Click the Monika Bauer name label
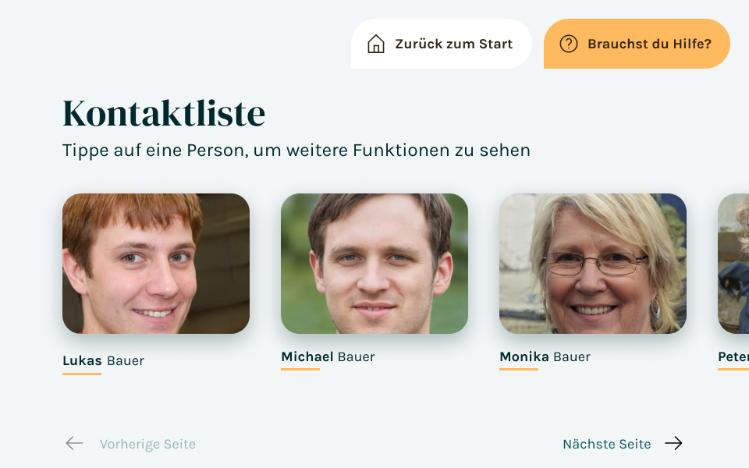 coord(545,356)
